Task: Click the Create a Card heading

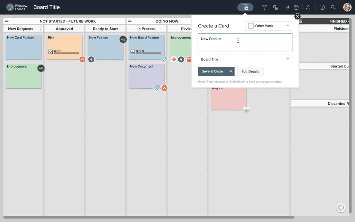Action: click(214, 26)
